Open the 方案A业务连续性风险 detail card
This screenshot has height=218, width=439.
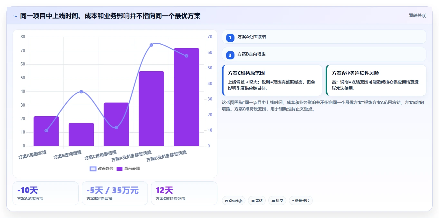(x=376, y=80)
